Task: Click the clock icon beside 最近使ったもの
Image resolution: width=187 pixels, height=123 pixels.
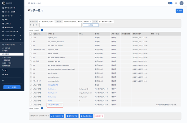Action: click(x=29, y=3)
